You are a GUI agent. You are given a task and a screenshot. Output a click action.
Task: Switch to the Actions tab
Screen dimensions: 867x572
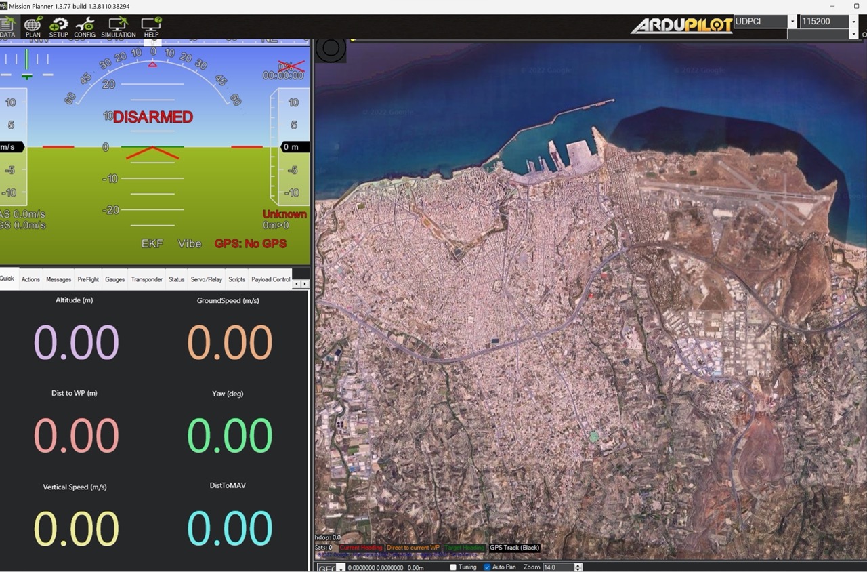tap(30, 279)
